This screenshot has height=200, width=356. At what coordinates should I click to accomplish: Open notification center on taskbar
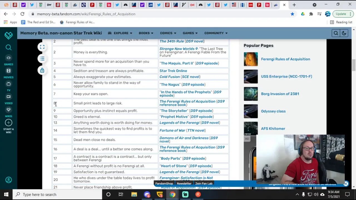347,194
